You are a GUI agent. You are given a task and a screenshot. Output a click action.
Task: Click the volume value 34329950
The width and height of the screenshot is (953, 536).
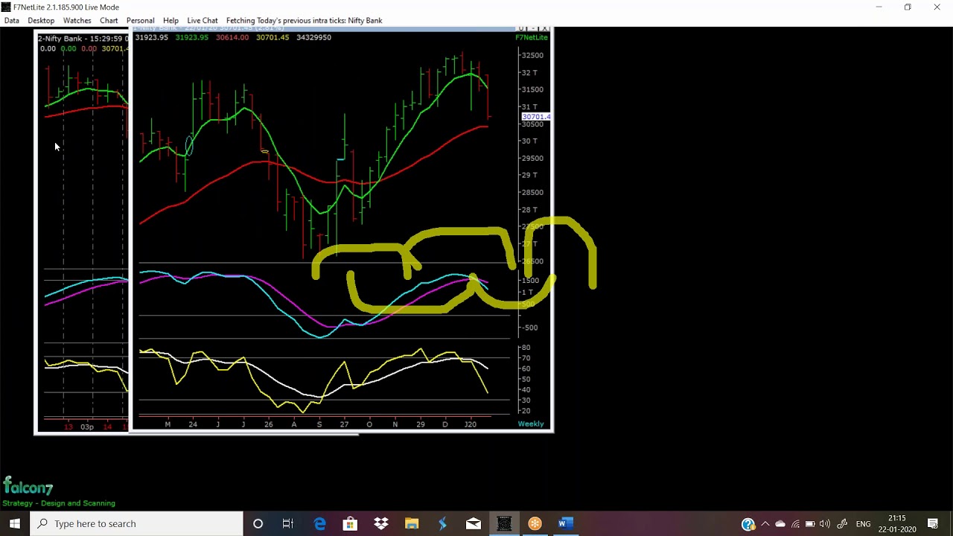click(x=313, y=37)
